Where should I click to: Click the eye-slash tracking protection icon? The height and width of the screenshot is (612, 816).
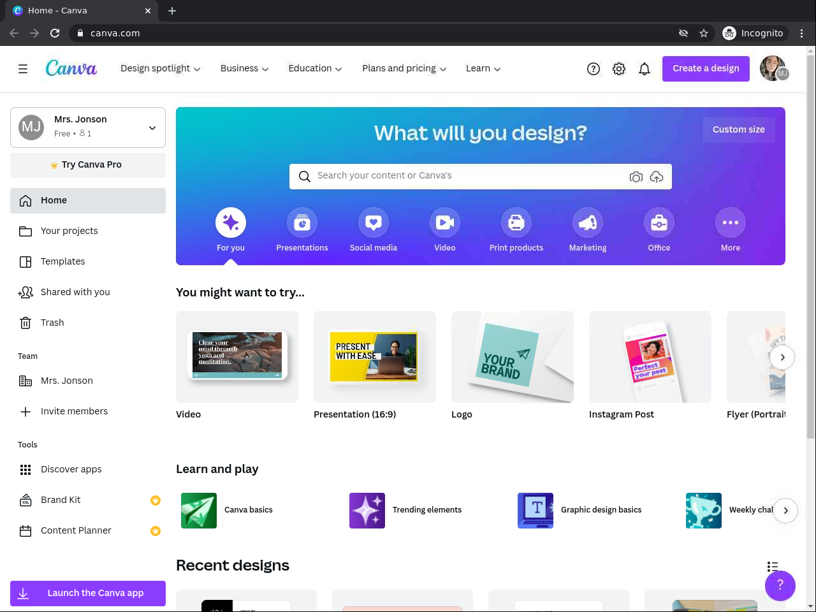(683, 33)
